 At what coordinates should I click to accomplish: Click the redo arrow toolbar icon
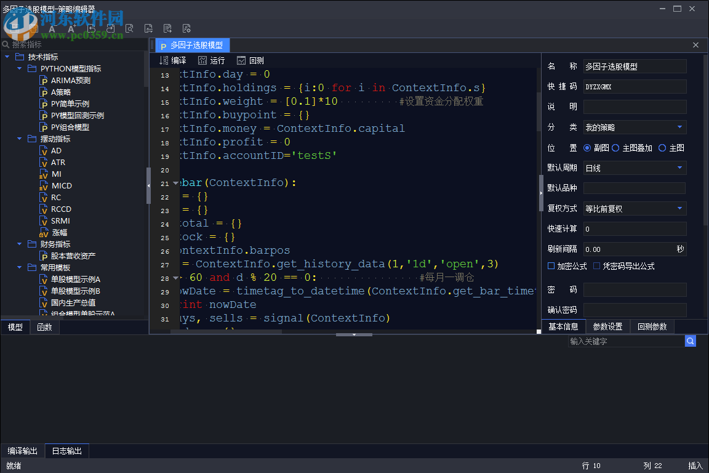[x=110, y=28]
